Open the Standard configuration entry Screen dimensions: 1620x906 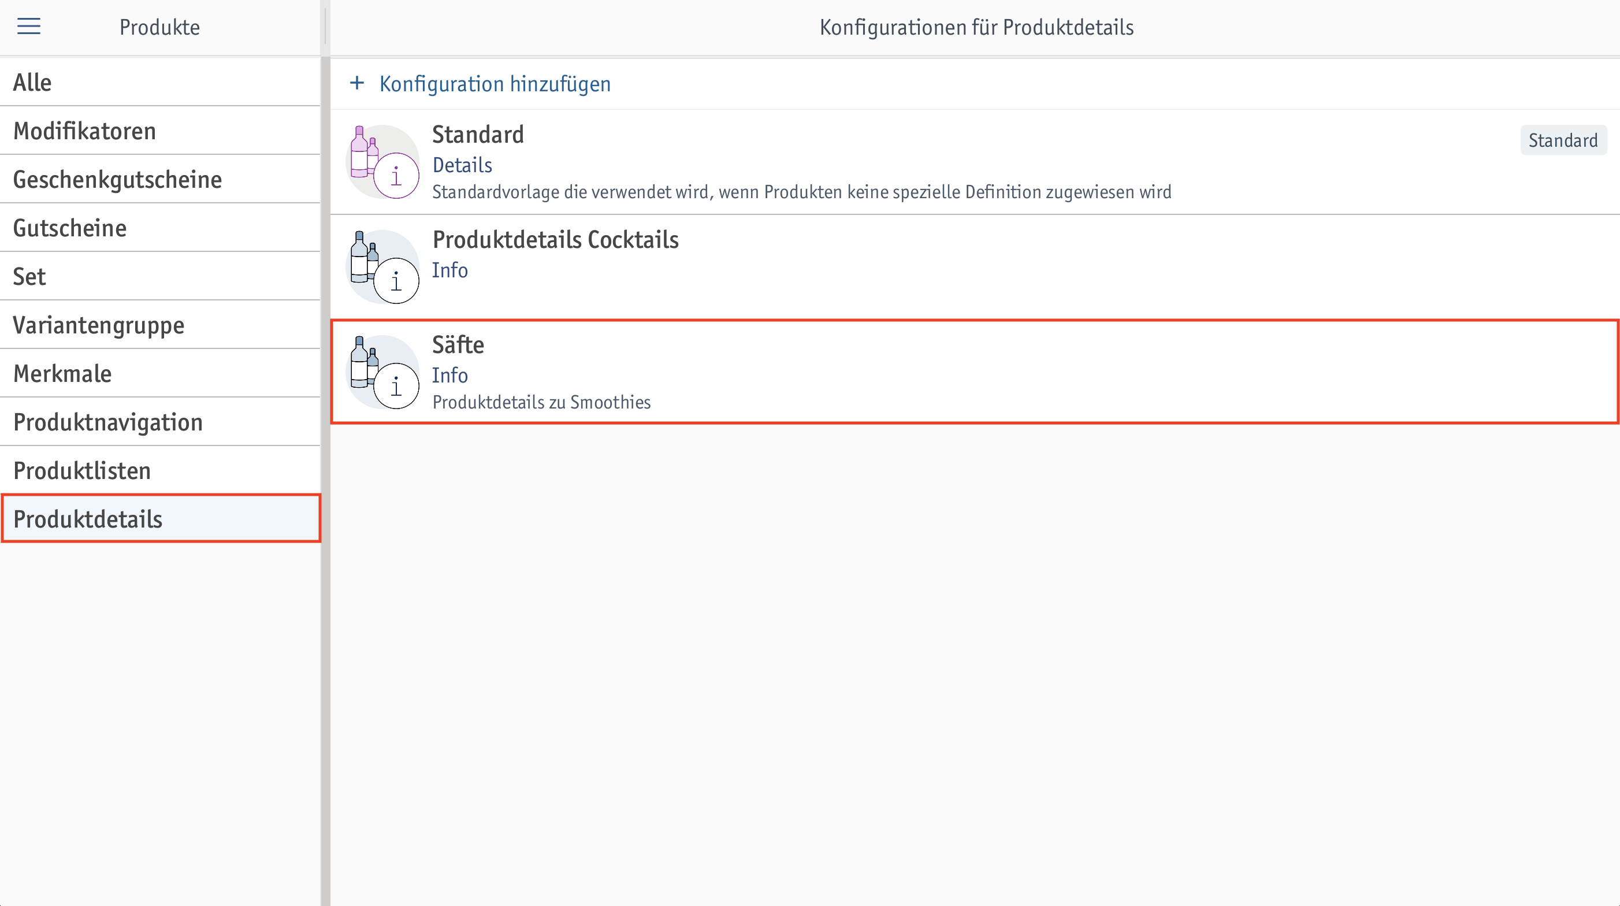(975, 162)
